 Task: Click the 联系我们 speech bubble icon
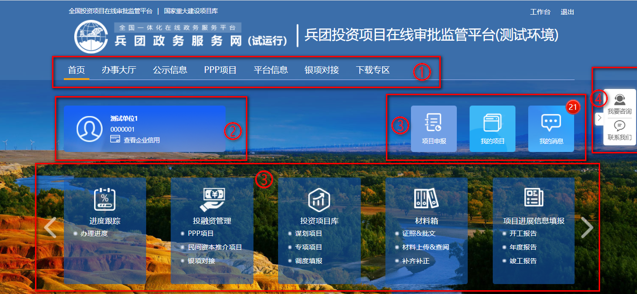tap(620, 126)
